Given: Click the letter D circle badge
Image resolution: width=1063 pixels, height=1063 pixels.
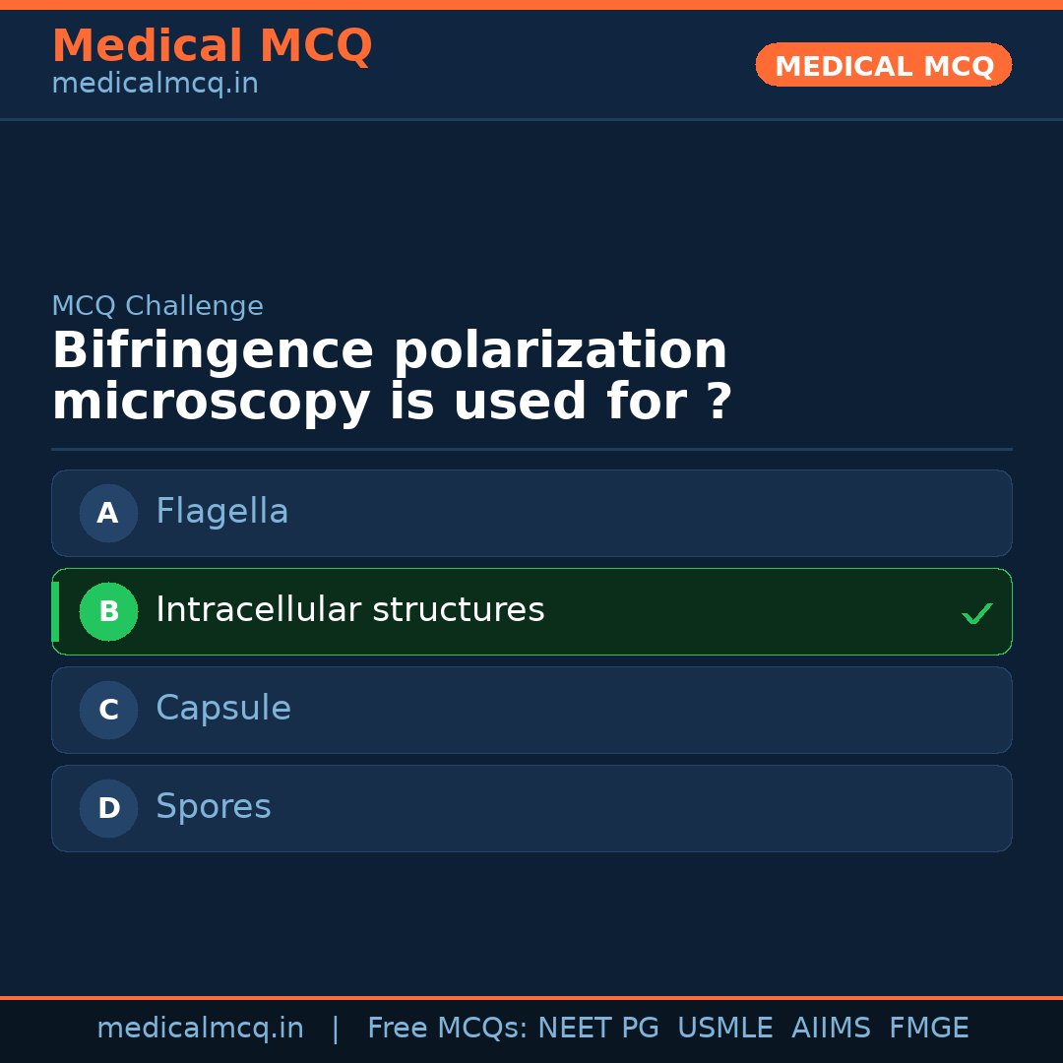Looking at the screenshot, I should point(108,808).
